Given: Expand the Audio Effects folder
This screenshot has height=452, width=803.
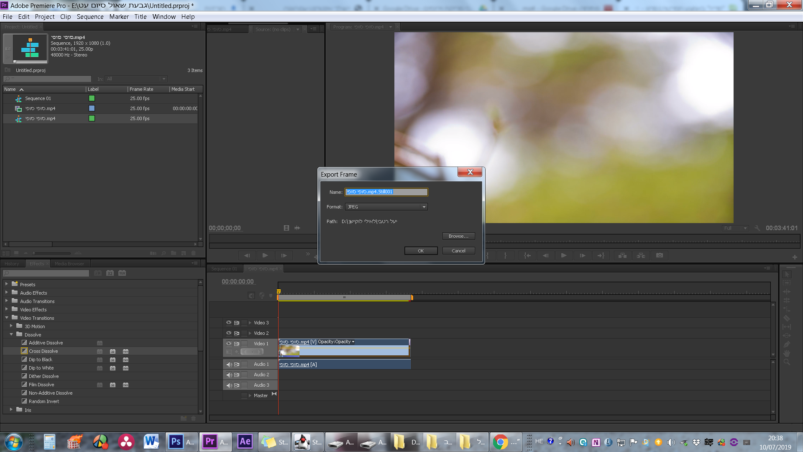Looking at the screenshot, I should pyautogui.click(x=7, y=293).
